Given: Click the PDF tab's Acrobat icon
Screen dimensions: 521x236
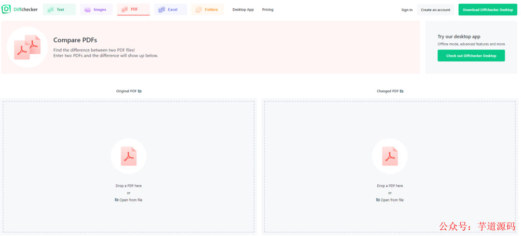Looking at the screenshot, I should 124,10.
